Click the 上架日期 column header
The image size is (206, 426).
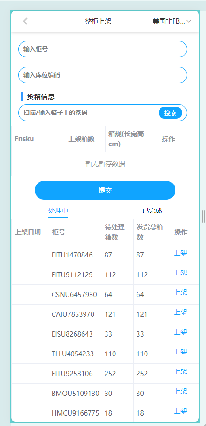(x=30, y=232)
